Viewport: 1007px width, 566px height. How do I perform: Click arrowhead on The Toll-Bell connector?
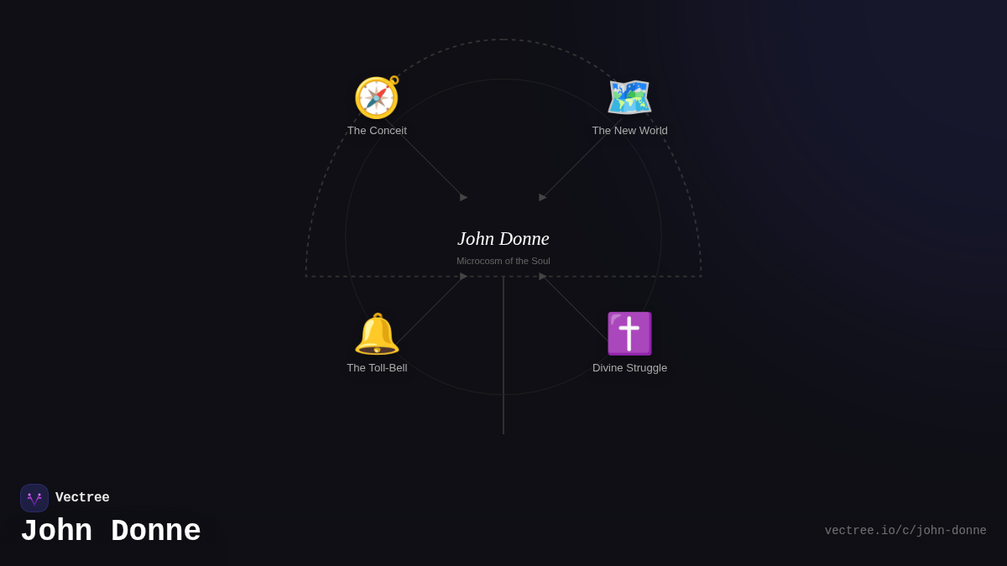click(463, 276)
